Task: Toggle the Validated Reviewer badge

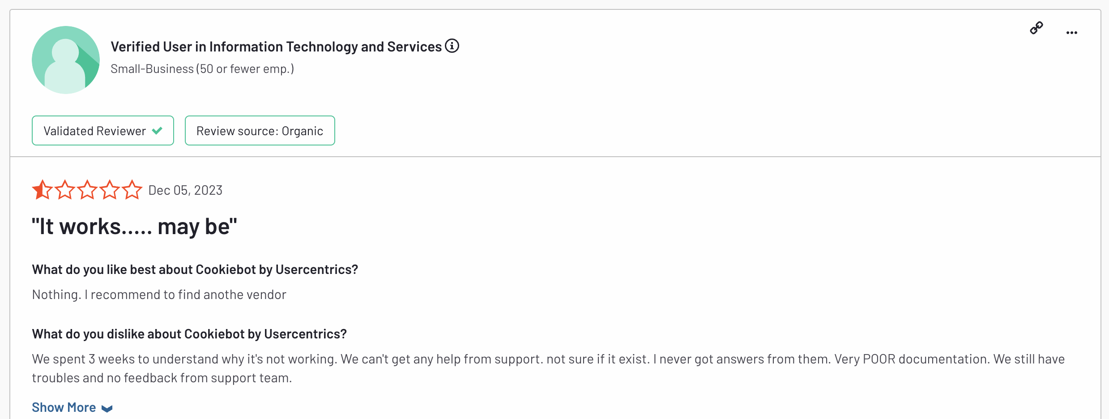Action: tap(102, 130)
